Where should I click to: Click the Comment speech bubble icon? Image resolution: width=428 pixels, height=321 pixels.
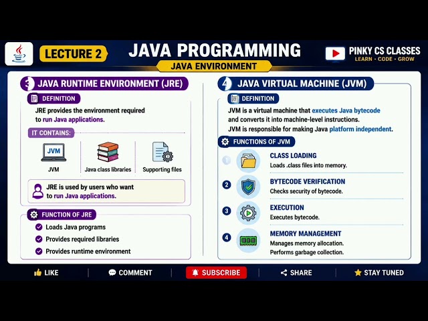(112, 272)
